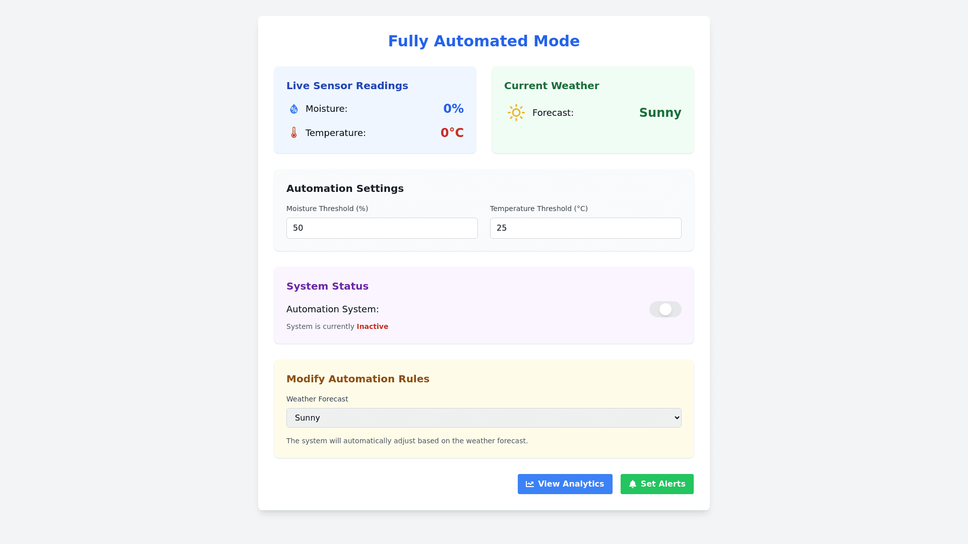Click the water droplet moisture icon
This screenshot has width=968, height=544.
(293, 109)
